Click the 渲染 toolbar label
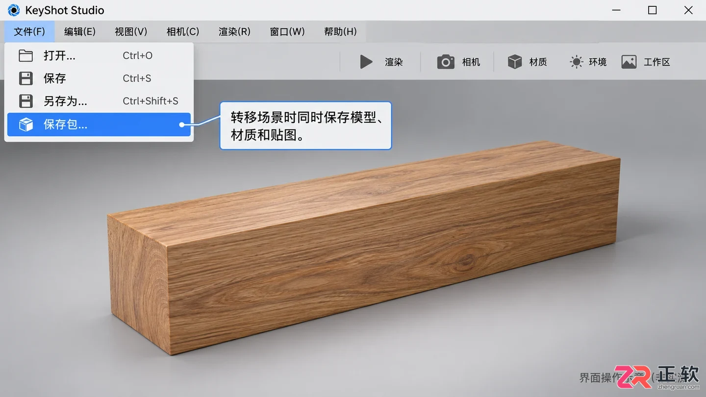This screenshot has height=397, width=706. 394,62
